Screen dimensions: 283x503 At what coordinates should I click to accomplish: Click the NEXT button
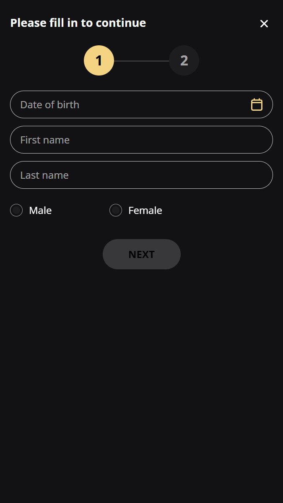point(142,254)
